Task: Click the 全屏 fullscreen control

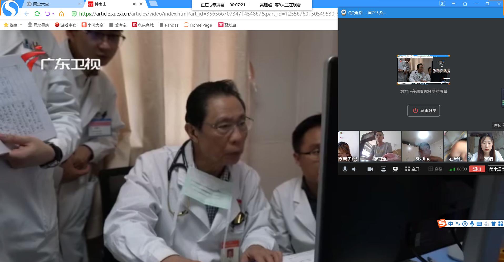Action: pos(412,169)
